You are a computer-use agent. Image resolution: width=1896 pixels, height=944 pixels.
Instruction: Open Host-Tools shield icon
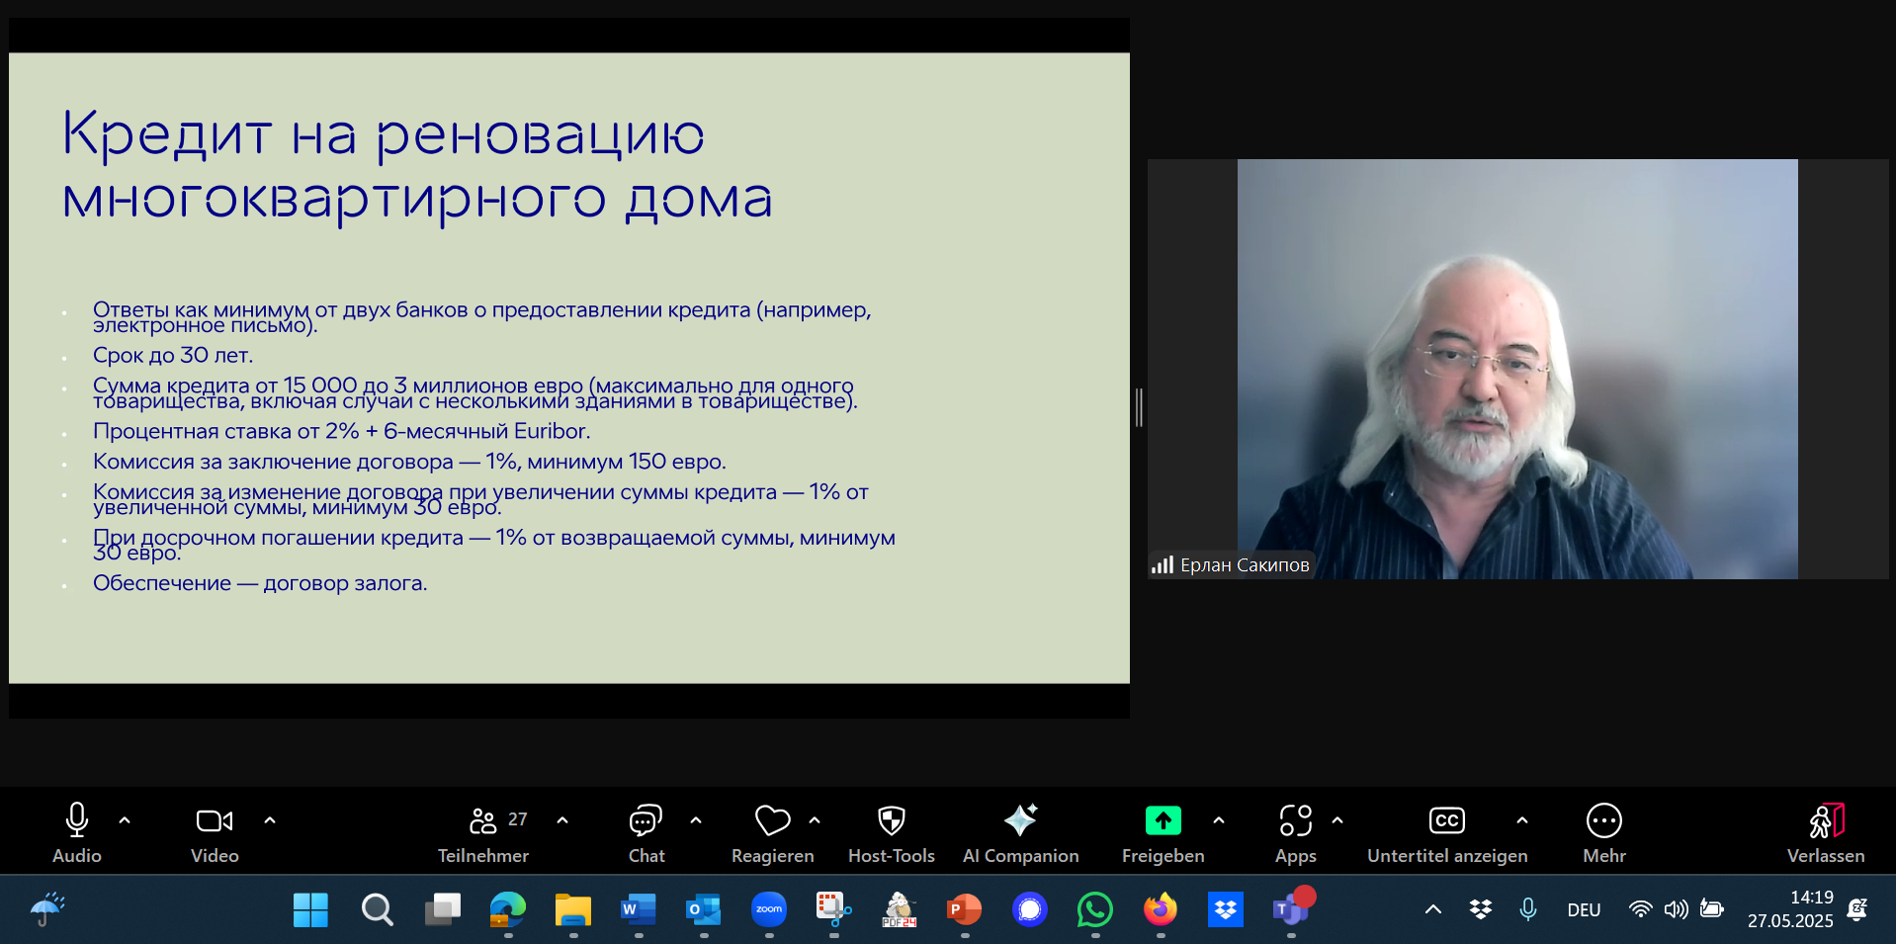(x=891, y=831)
